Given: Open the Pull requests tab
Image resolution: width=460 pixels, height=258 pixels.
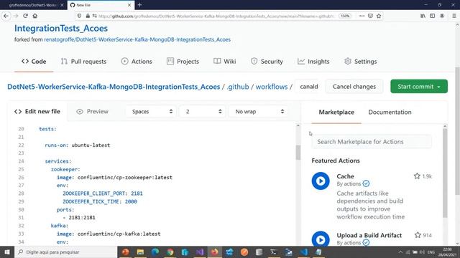Looking at the screenshot, I should [x=83, y=62].
